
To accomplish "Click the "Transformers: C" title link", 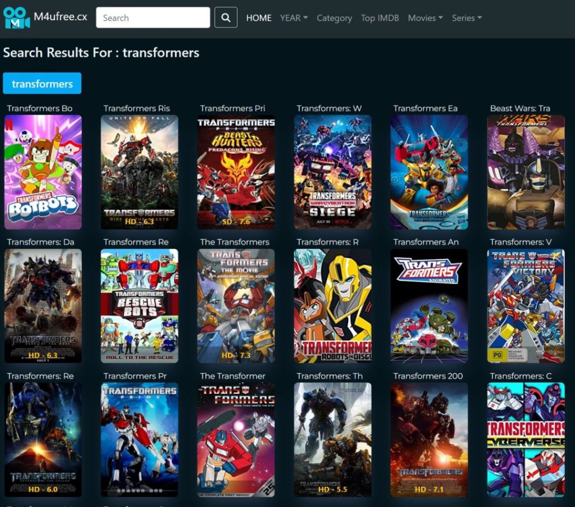I will coord(521,376).
